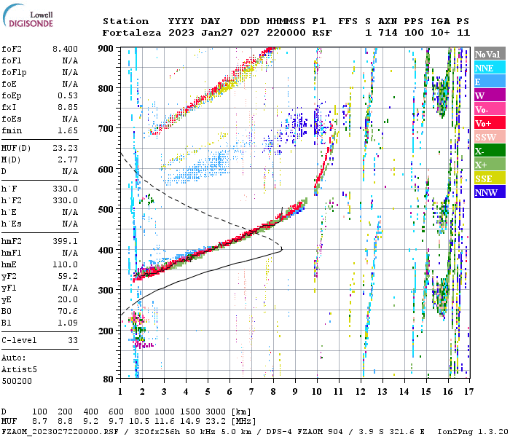Click the D 3000 km table value
Image resolution: width=510 pixels, height=437 pixels.
point(216,412)
